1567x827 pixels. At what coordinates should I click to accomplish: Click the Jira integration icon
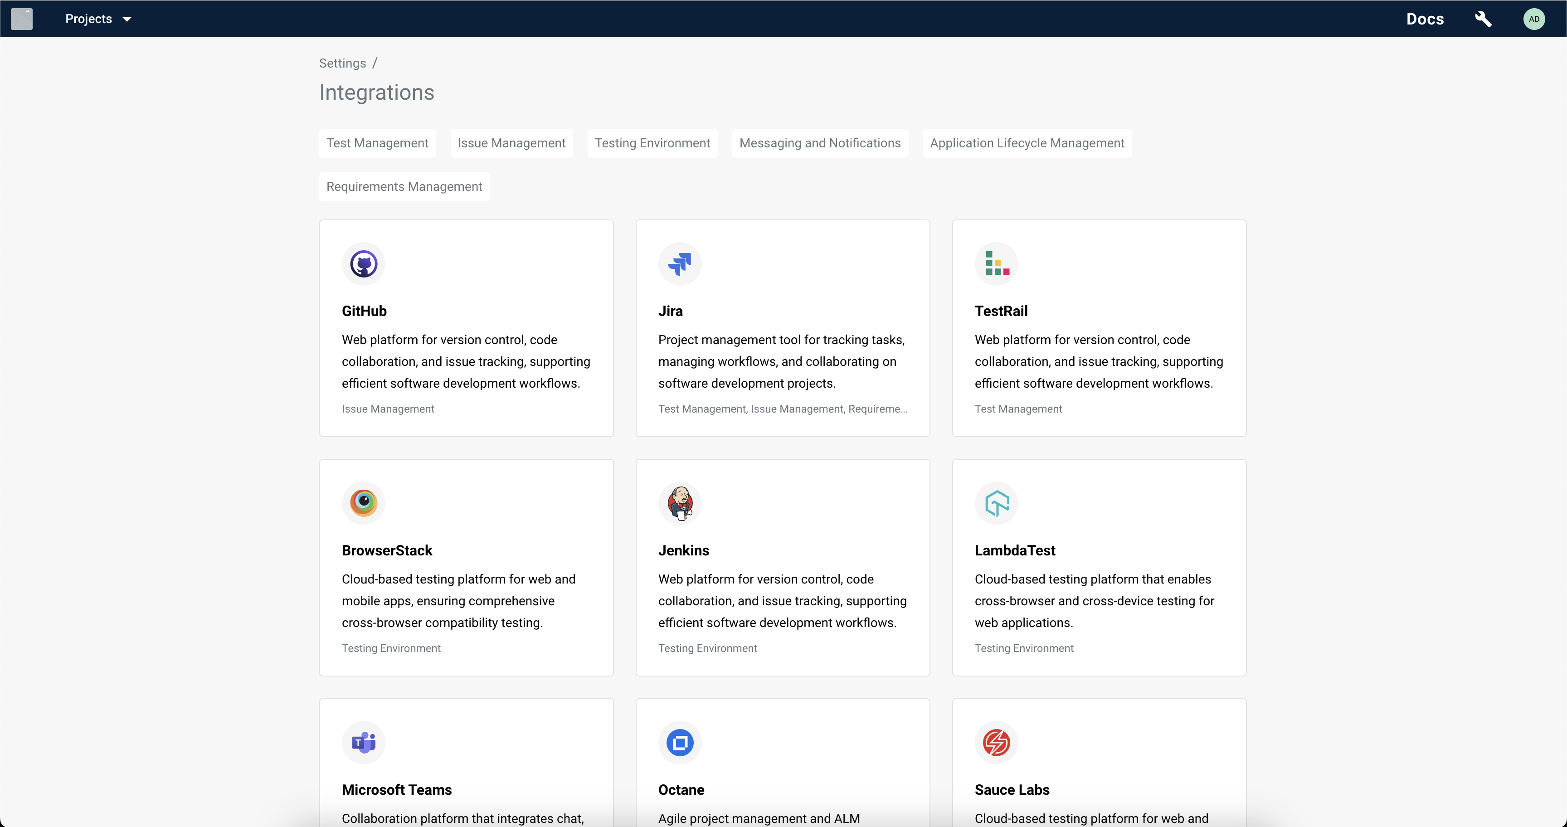tap(680, 264)
